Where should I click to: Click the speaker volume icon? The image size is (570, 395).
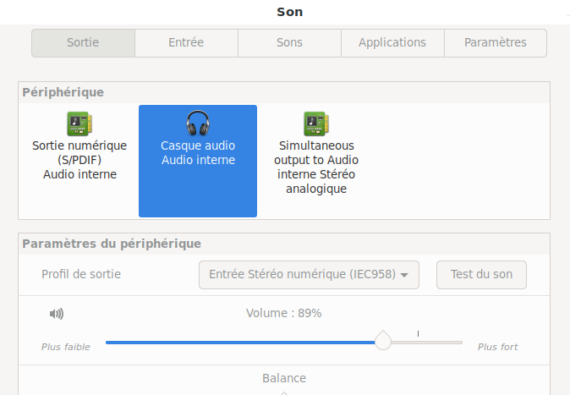click(57, 314)
